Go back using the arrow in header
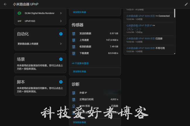Viewport: 190px width, 126px height. tap(5, 4)
